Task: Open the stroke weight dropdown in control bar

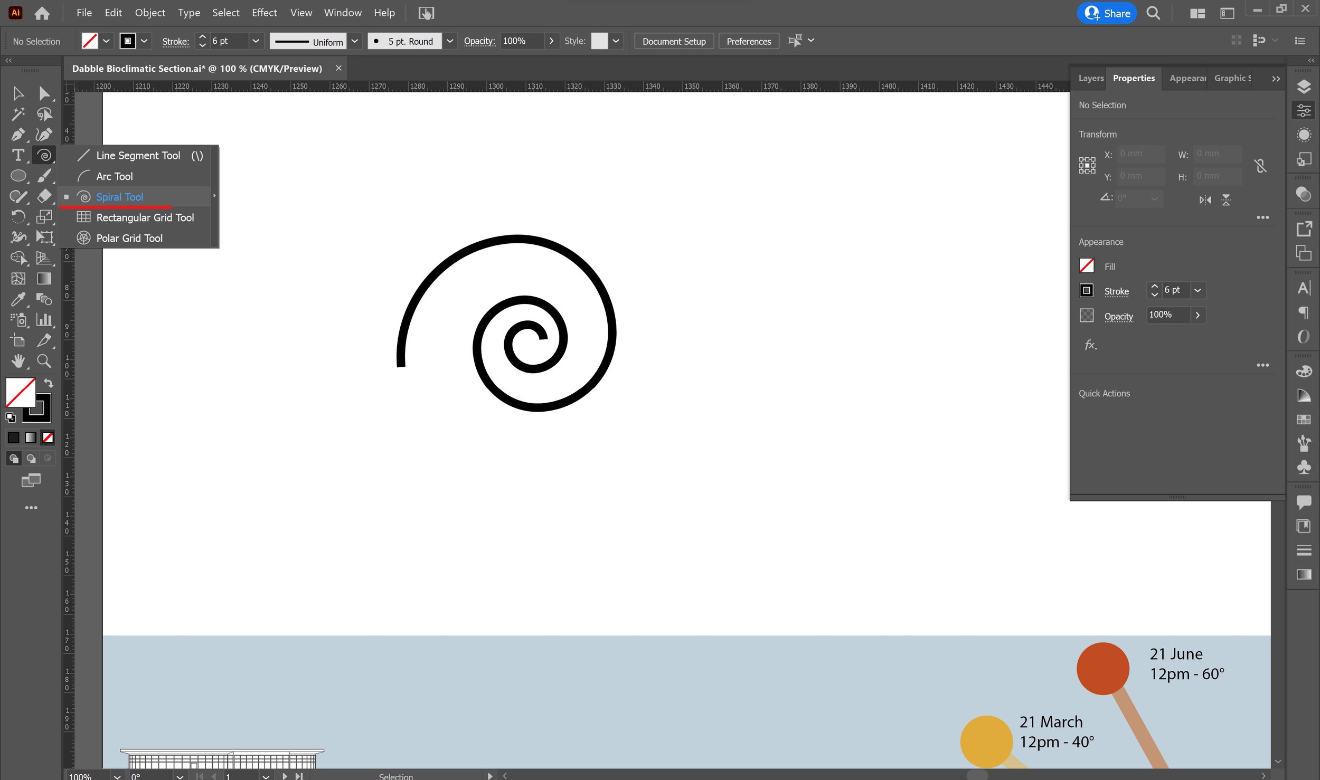Action: coord(256,41)
